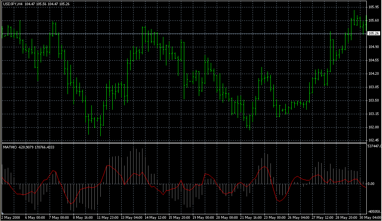The height and width of the screenshot is (221, 382).
Task: Click the -405058 indicator scale minimum
Action: point(374,211)
